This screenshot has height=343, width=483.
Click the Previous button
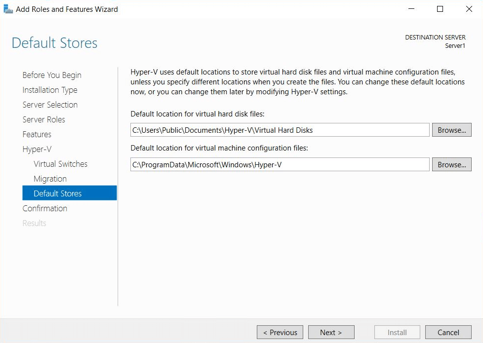[x=280, y=332]
